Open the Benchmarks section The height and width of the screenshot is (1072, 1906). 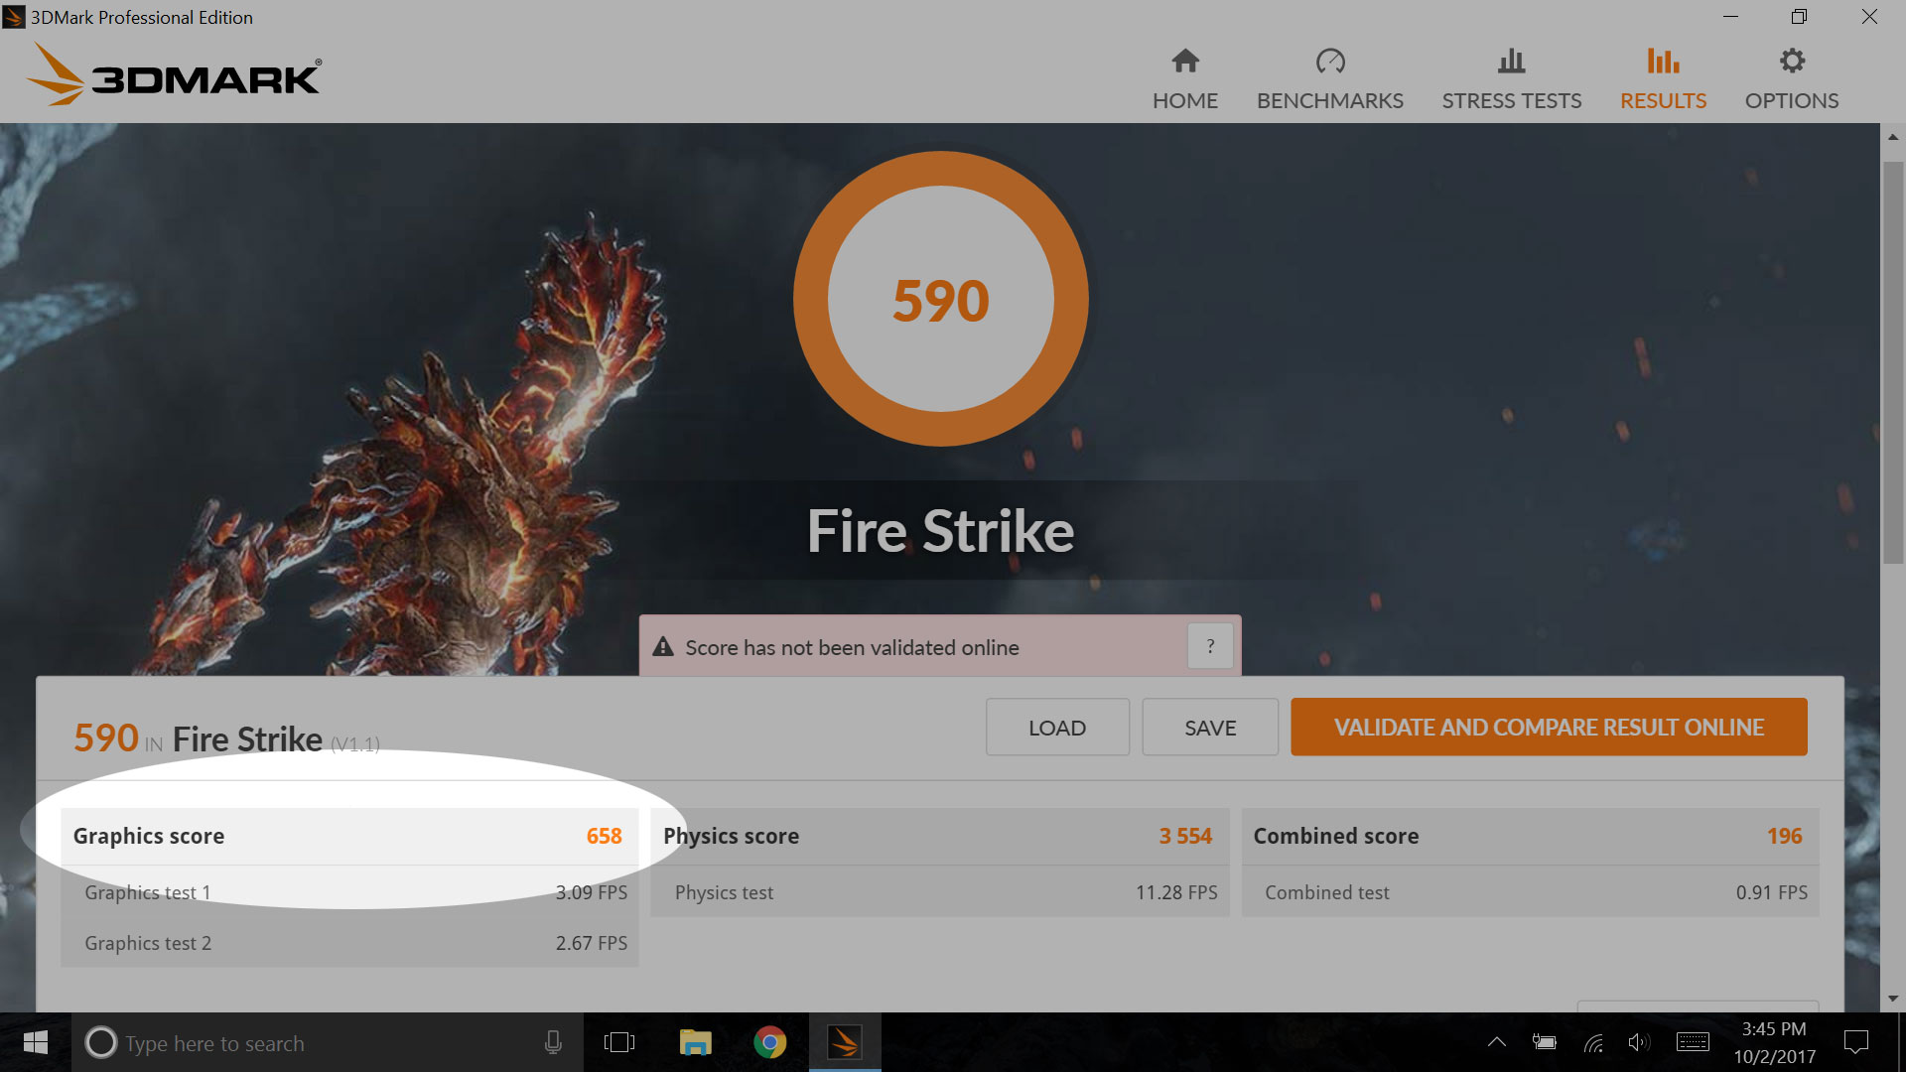1330,74
